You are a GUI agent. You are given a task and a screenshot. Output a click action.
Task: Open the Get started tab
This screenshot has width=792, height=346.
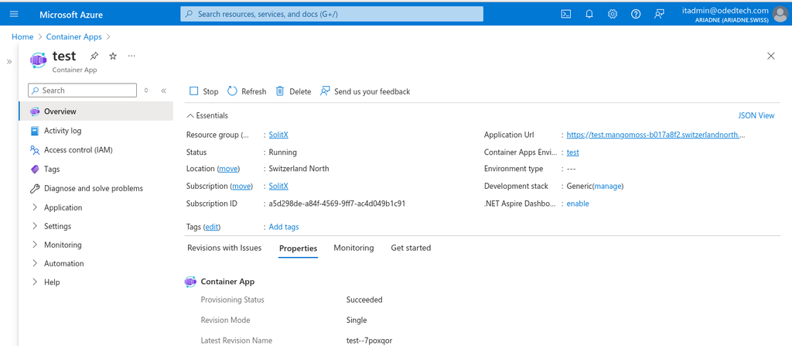tap(411, 248)
